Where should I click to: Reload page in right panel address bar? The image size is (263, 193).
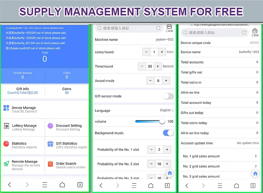point(244,32)
